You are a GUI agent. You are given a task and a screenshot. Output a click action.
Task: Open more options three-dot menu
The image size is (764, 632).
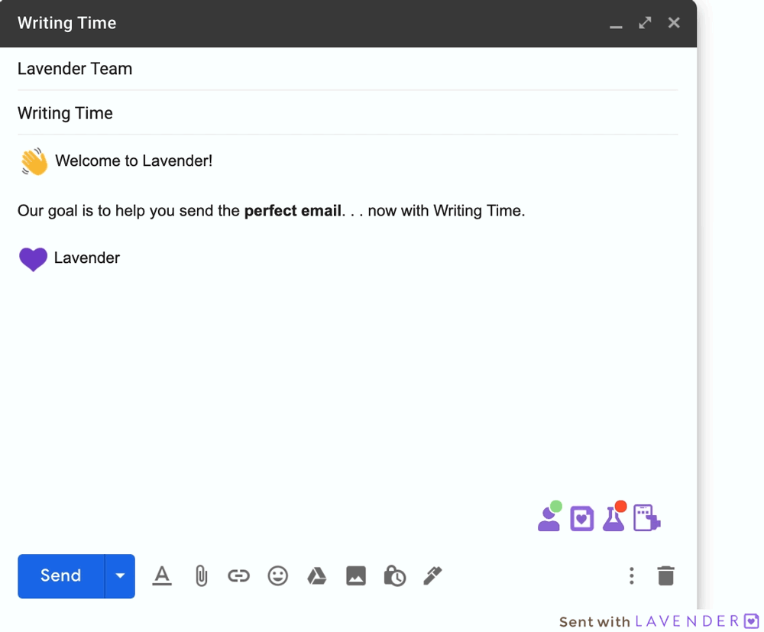632,576
